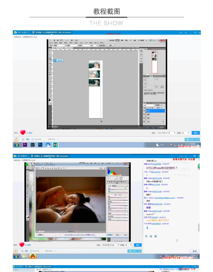Click the insert picture icon under the chat
Viewport: 213px width, 272px height.
[x=156, y=236]
